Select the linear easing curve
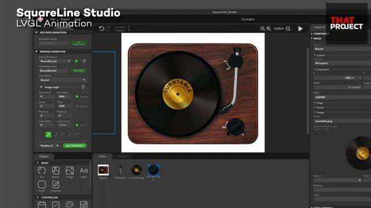This screenshot has width=371, height=208. (48, 135)
